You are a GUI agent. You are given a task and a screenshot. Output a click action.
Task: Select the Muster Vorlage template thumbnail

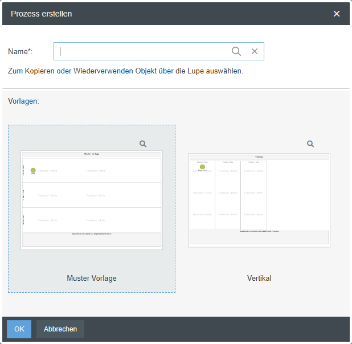click(x=92, y=200)
